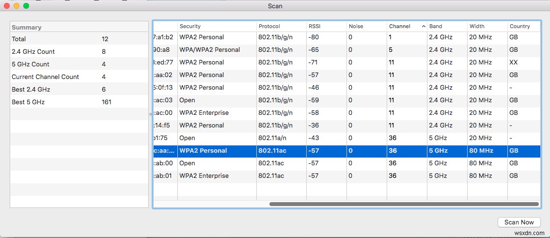Click the Best 5 GHz summary row
Screen dimensions: 550x238
click(x=79, y=102)
